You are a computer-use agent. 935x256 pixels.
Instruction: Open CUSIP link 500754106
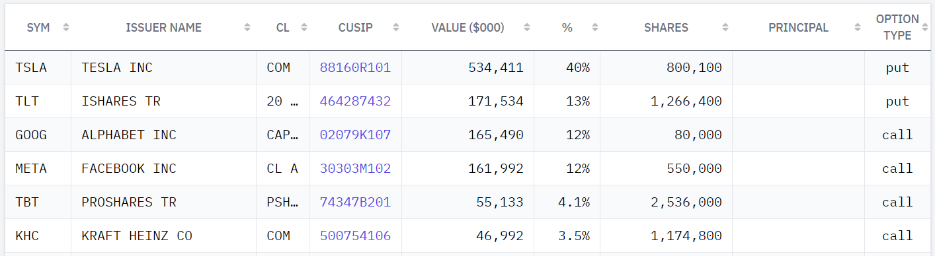(x=355, y=236)
